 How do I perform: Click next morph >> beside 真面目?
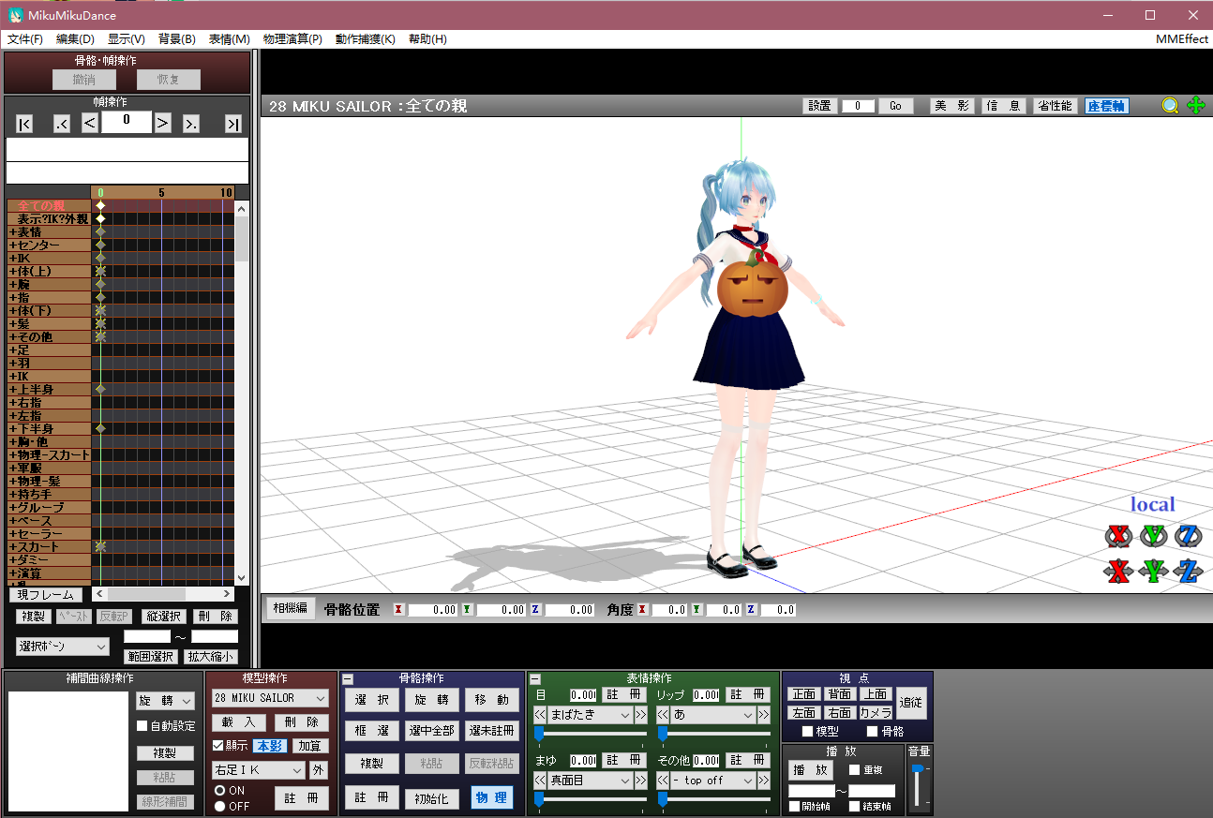point(640,781)
